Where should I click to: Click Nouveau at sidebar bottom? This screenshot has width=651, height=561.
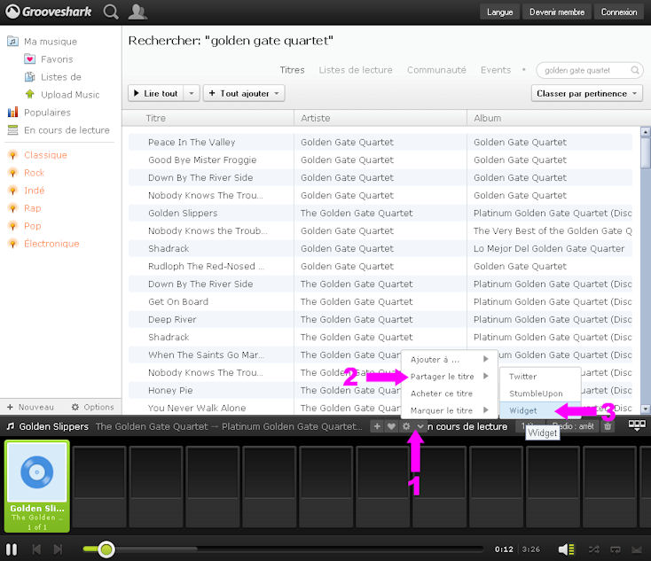click(30, 407)
